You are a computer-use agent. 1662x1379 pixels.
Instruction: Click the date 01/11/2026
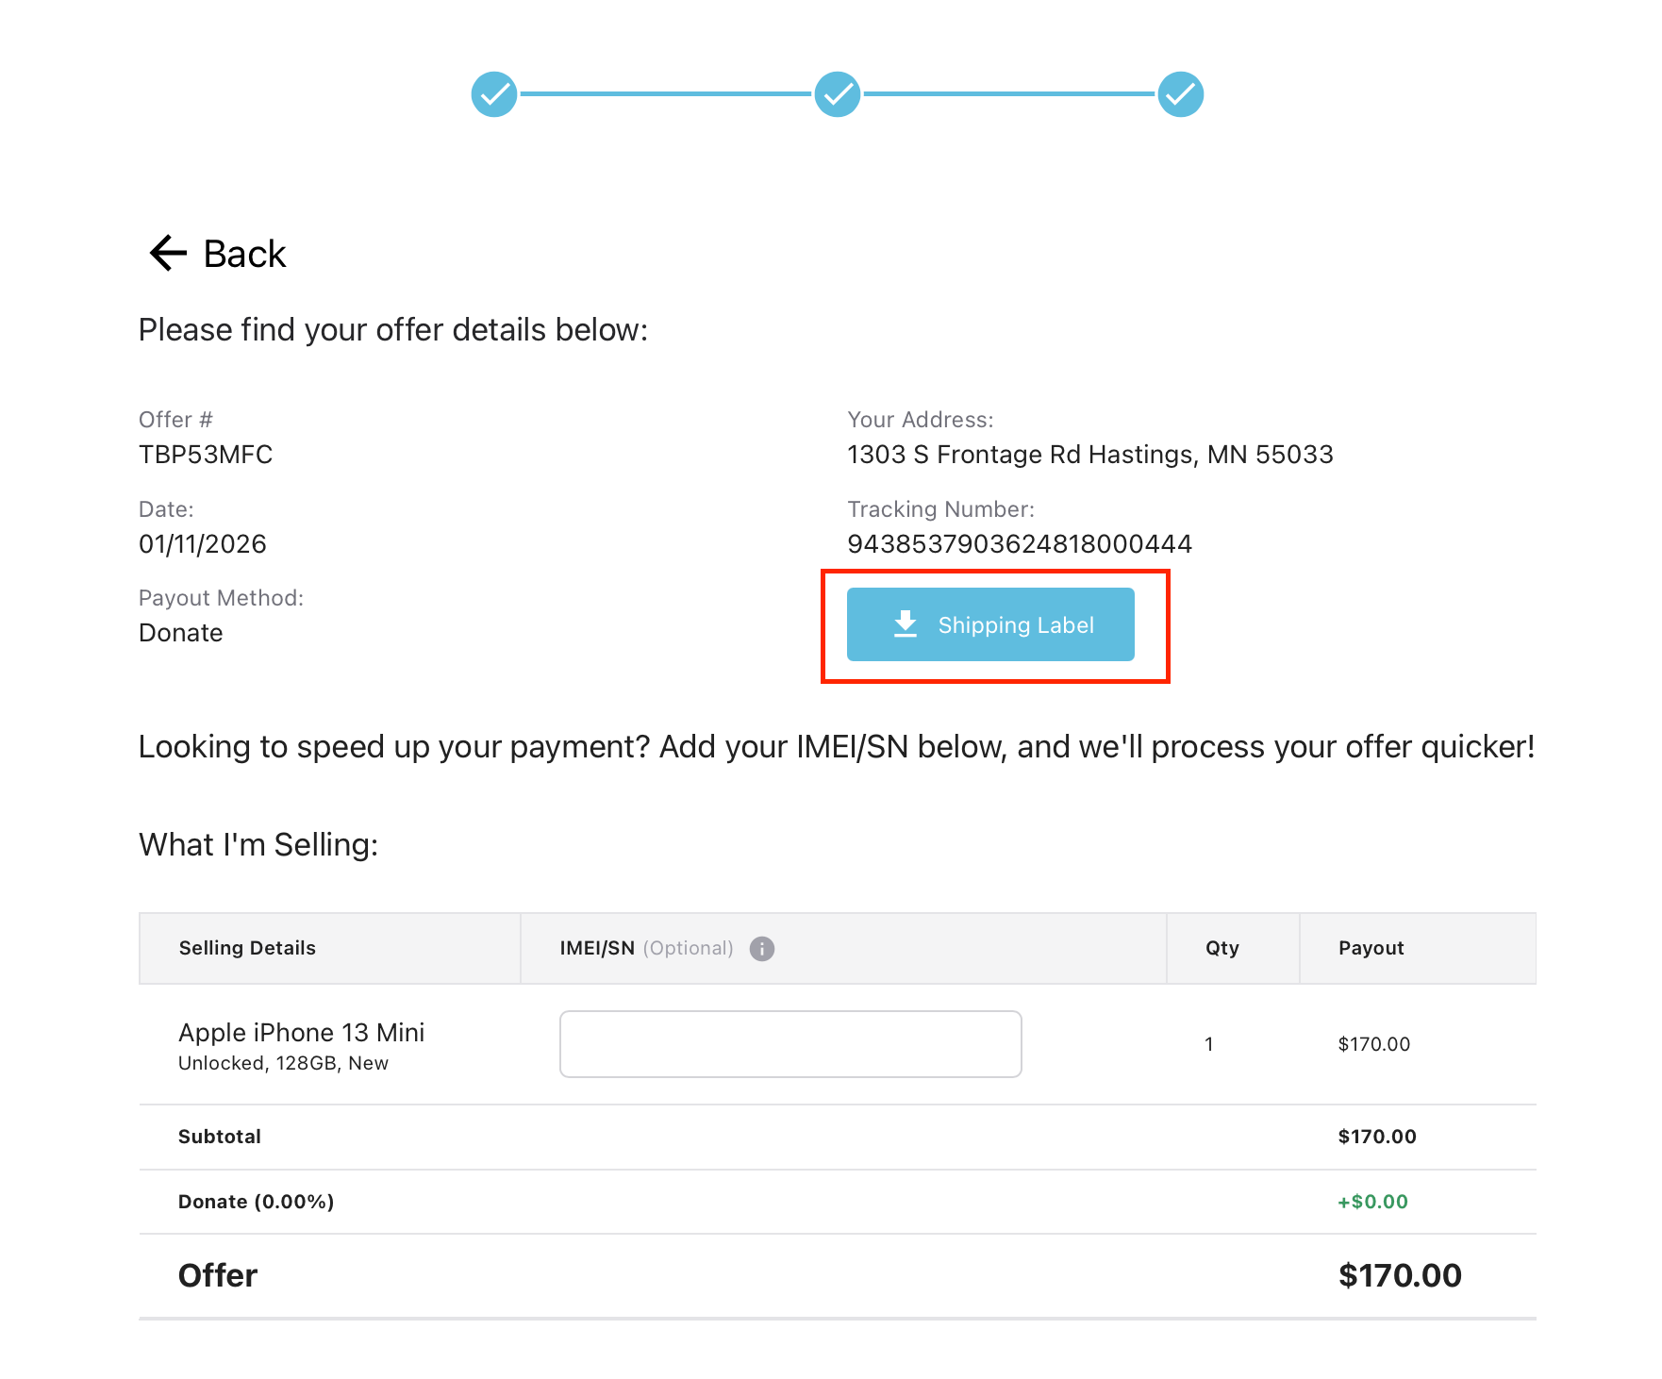coord(203,544)
